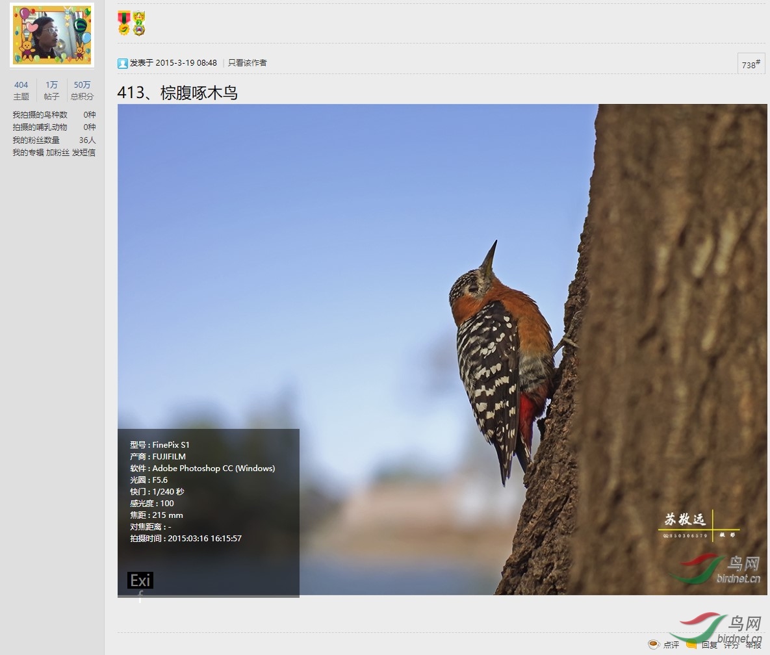This screenshot has height=655, width=770.
Task: Click 举报 report link
Action: [753, 645]
